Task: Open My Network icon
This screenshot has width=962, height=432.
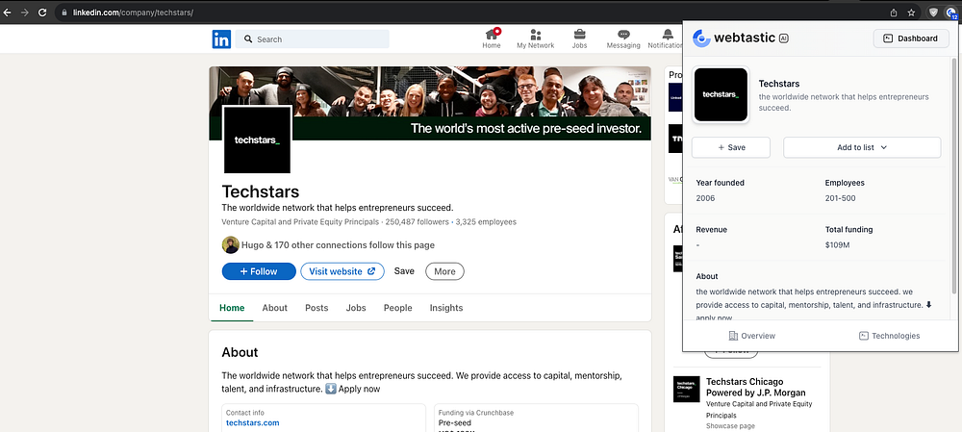Action: [x=536, y=35]
